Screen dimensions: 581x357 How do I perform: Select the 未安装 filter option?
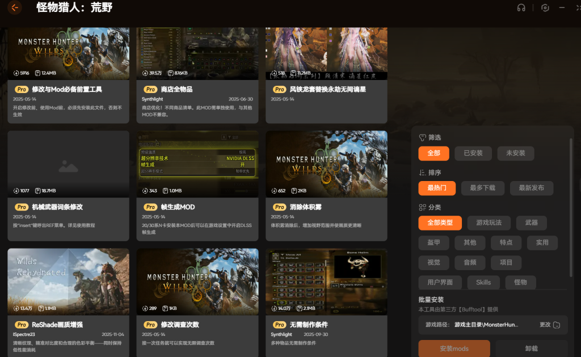[515, 153]
